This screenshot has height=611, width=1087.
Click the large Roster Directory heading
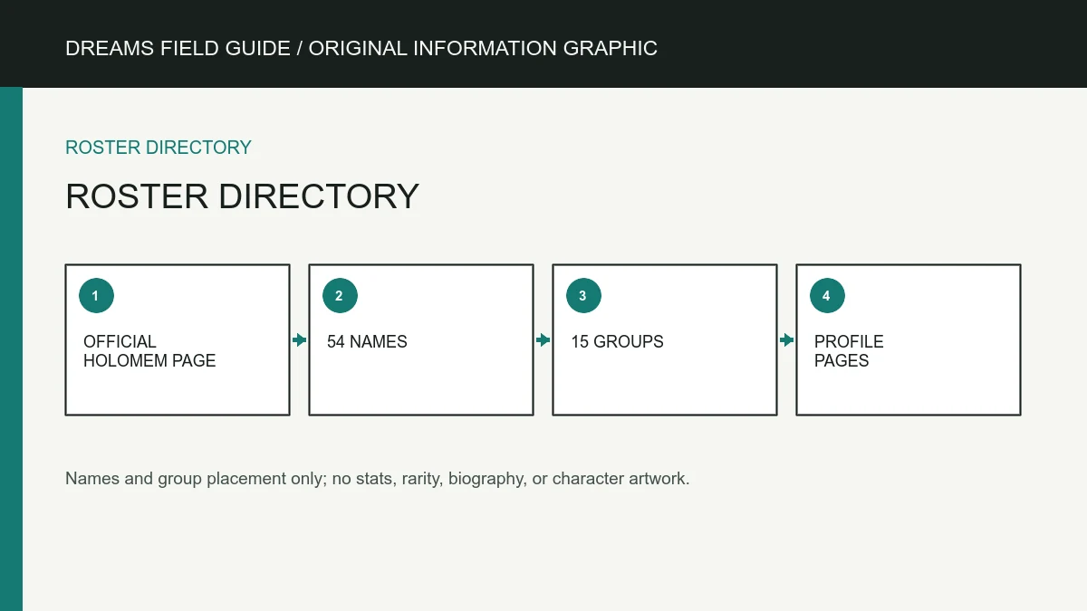[x=243, y=196]
